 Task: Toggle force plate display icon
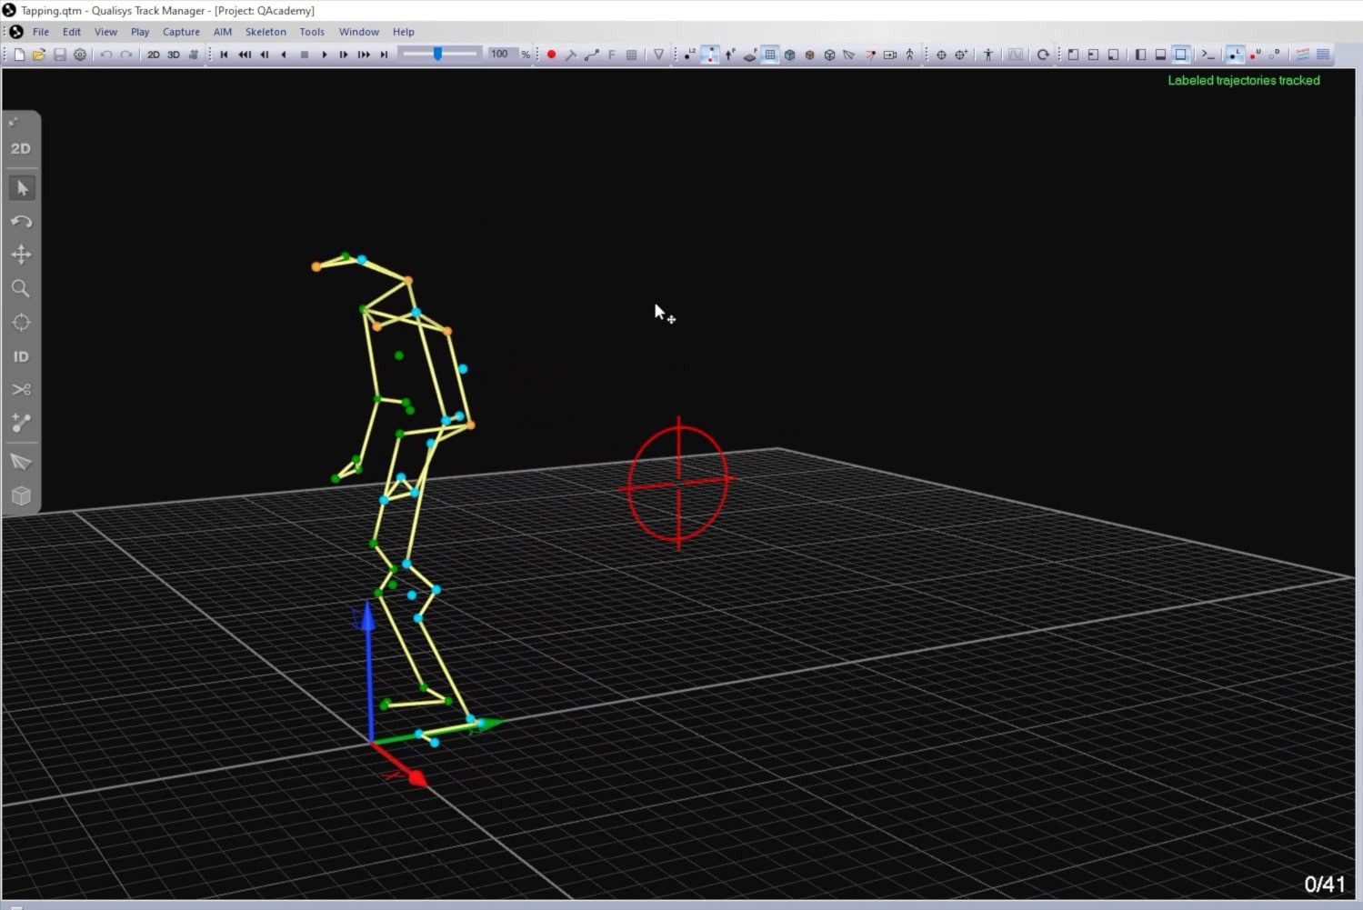pos(750,55)
